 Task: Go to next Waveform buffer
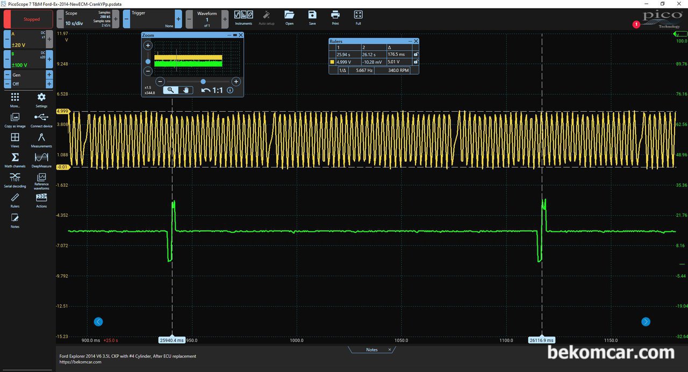pos(225,19)
